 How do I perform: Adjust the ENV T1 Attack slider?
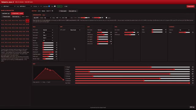click(133, 67)
